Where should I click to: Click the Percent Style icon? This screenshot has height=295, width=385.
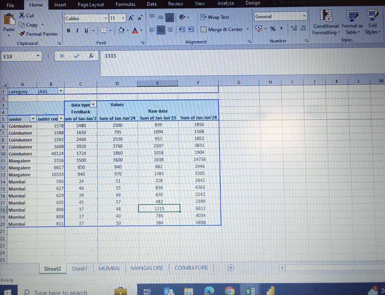pos(273,29)
